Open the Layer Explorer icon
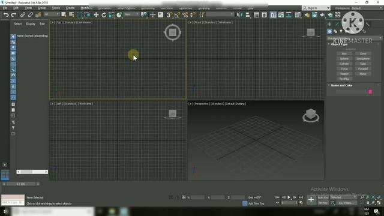This screenshot has width=384, height=216. coord(264,15)
